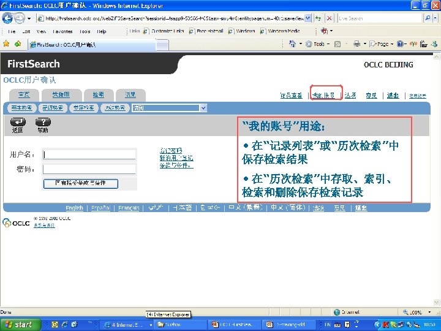Click the PowerPoint OCLC FirstSearch taskbar item
441x331 pixels.
pyautogui.click(x=235, y=325)
